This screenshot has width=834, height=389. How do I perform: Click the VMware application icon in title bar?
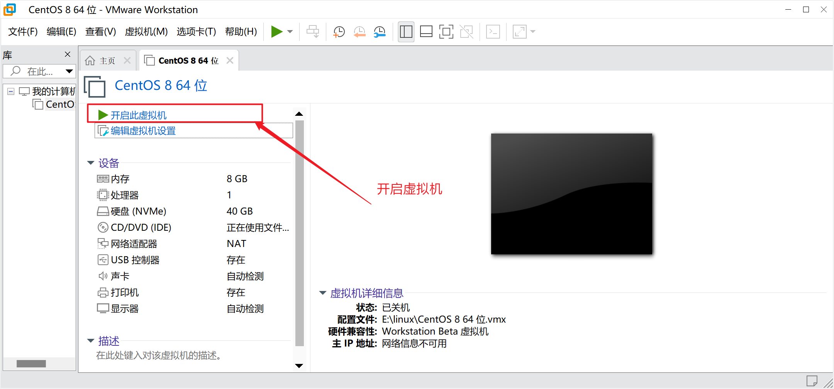[x=10, y=10]
